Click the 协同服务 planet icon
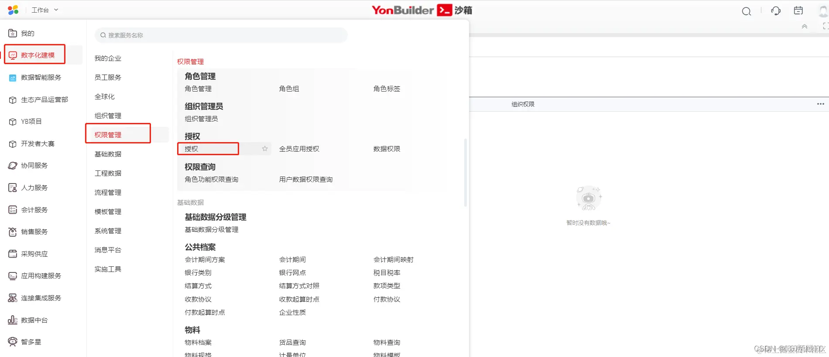Viewport: 829px width, 357px height. pyautogui.click(x=13, y=166)
